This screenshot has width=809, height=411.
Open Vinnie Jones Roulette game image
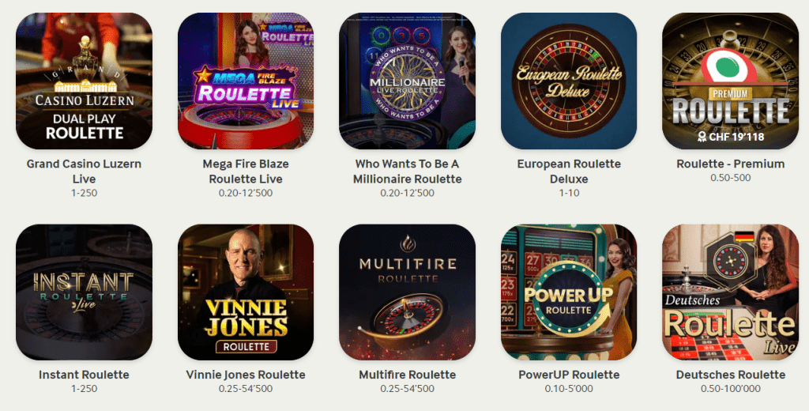click(x=246, y=292)
